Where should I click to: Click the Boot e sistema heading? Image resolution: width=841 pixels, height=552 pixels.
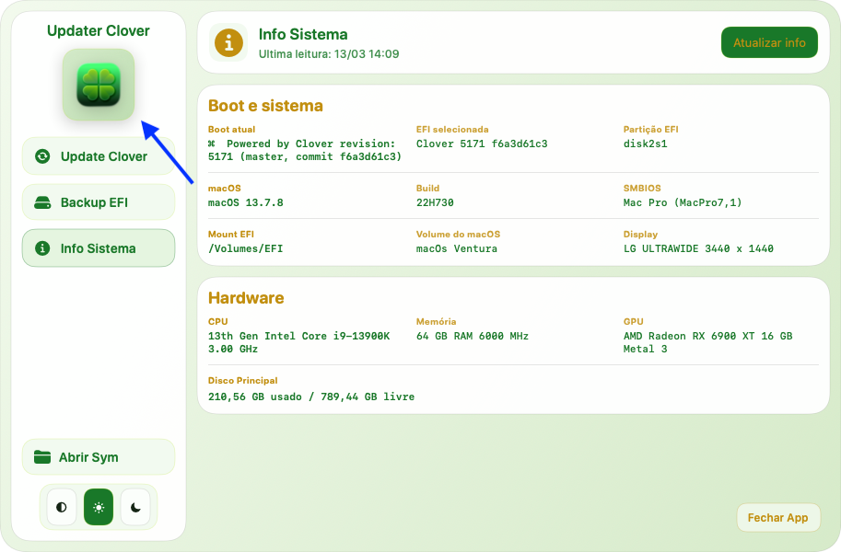click(x=265, y=106)
